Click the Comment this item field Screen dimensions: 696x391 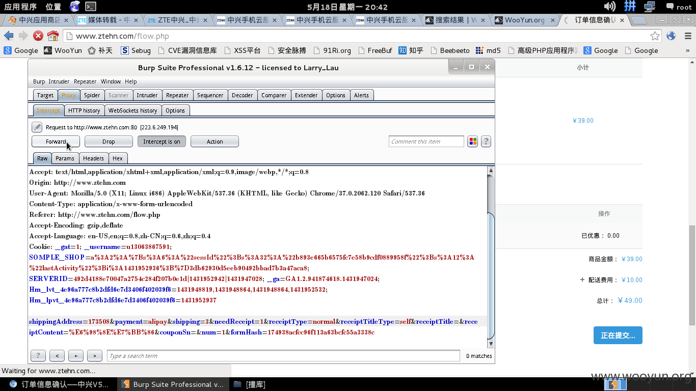426,142
